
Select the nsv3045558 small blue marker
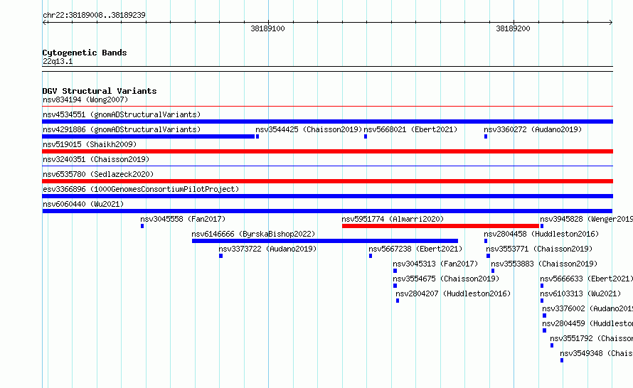[x=142, y=226]
